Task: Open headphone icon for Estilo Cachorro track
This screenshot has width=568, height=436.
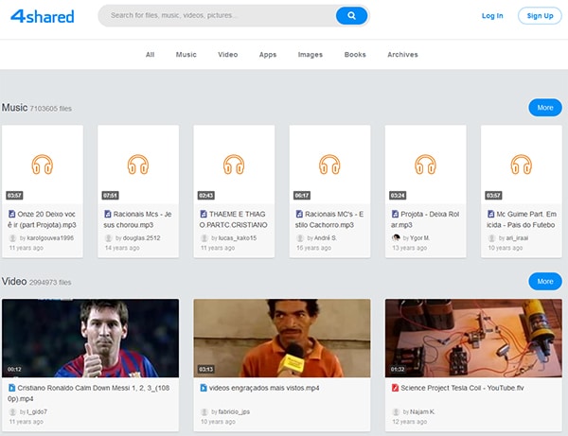Action: 329,165
